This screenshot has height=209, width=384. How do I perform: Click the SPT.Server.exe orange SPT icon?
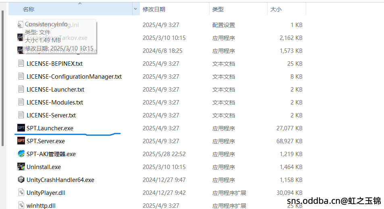coord(21,141)
